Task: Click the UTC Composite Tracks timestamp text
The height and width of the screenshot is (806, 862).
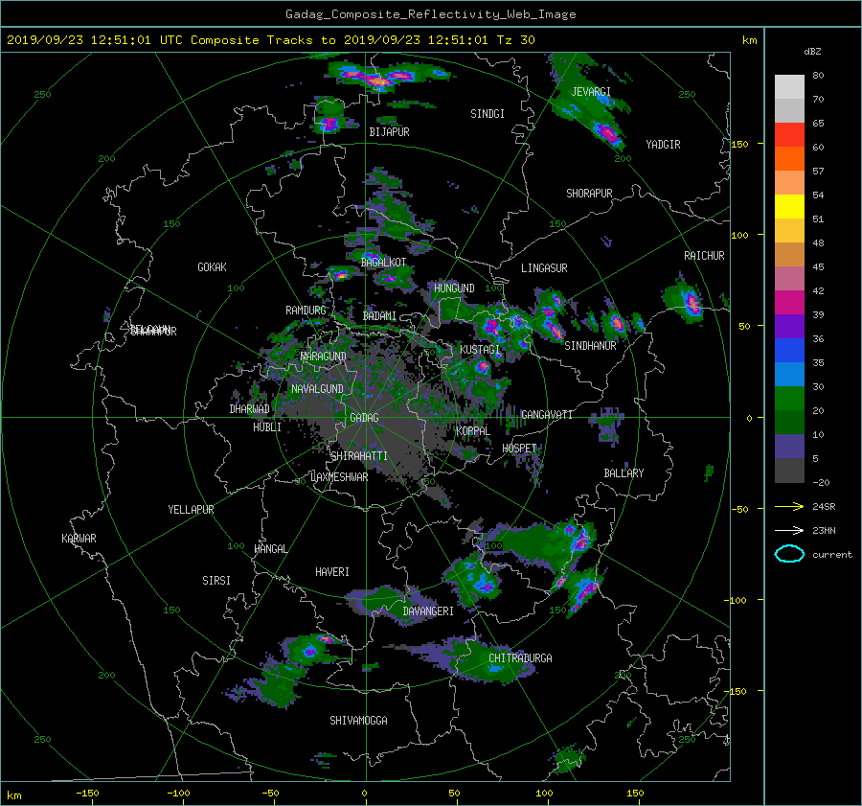Action: click(x=270, y=40)
